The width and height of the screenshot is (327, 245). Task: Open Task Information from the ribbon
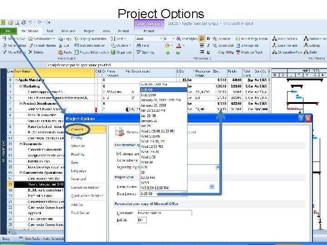coord(89,45)
